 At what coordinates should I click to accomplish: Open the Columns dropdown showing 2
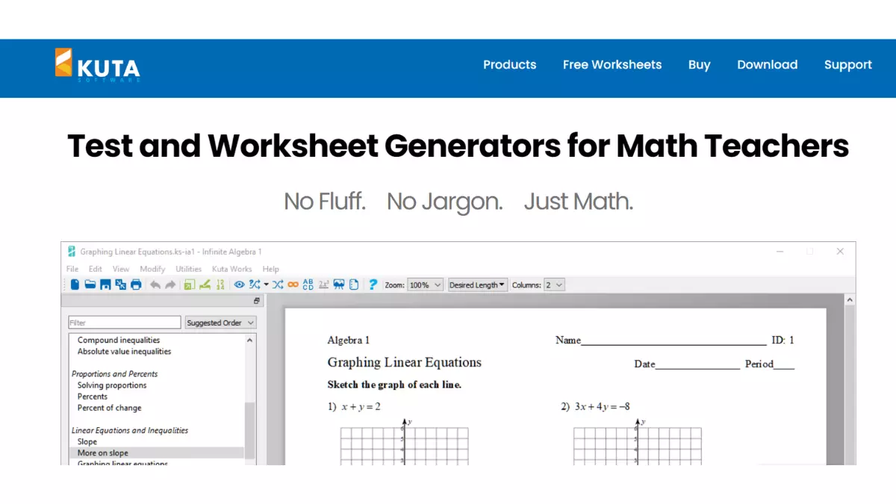[x=554, y=284]
